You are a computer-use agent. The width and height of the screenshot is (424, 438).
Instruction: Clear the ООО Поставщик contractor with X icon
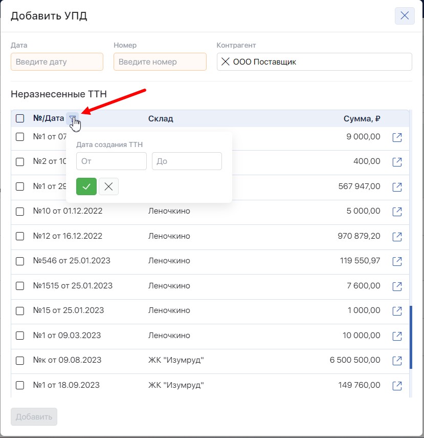[225, 62]
